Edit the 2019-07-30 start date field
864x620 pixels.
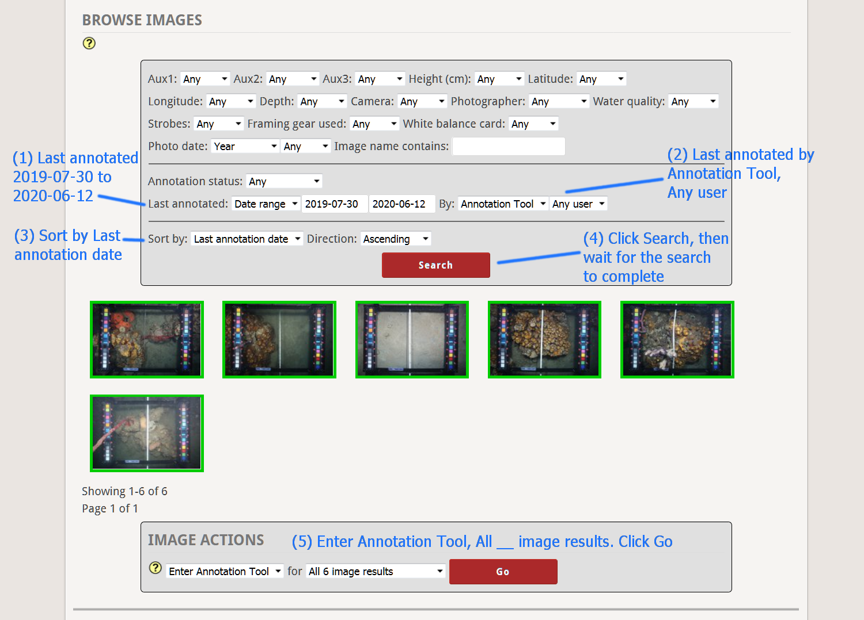pos(334,203)
